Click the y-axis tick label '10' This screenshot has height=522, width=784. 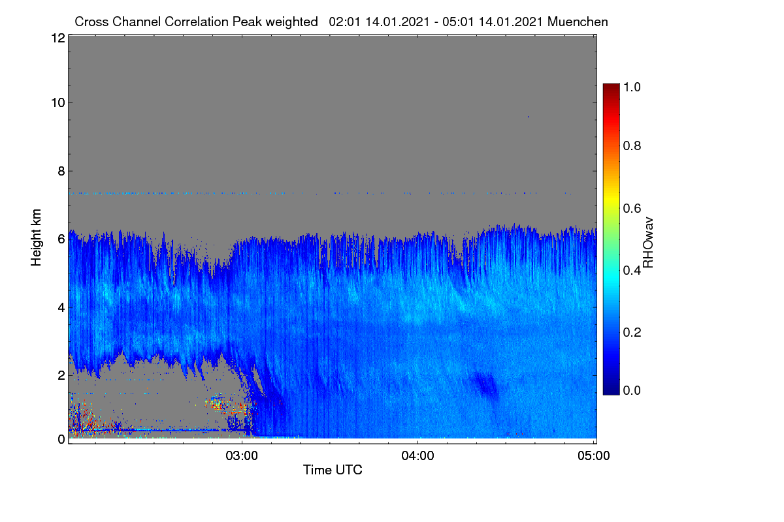pos(57,102)
